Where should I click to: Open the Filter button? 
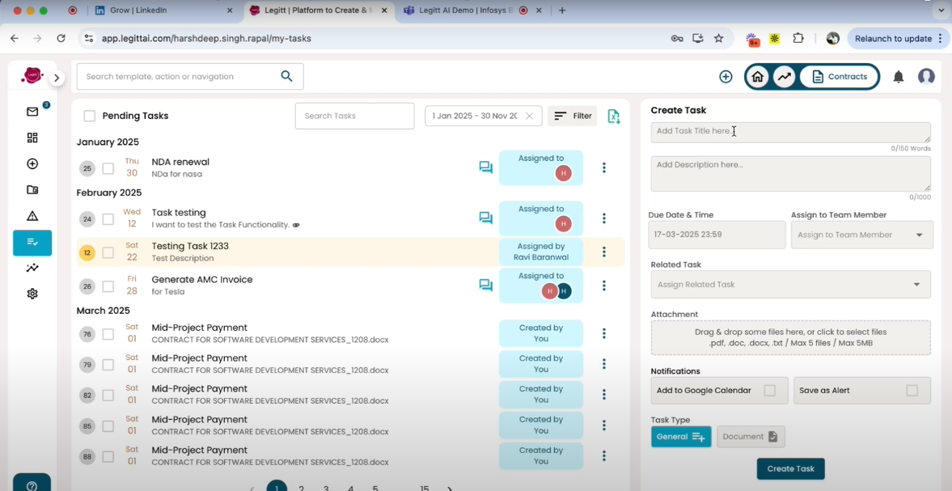pyautogui.click(x=573, y=116)
